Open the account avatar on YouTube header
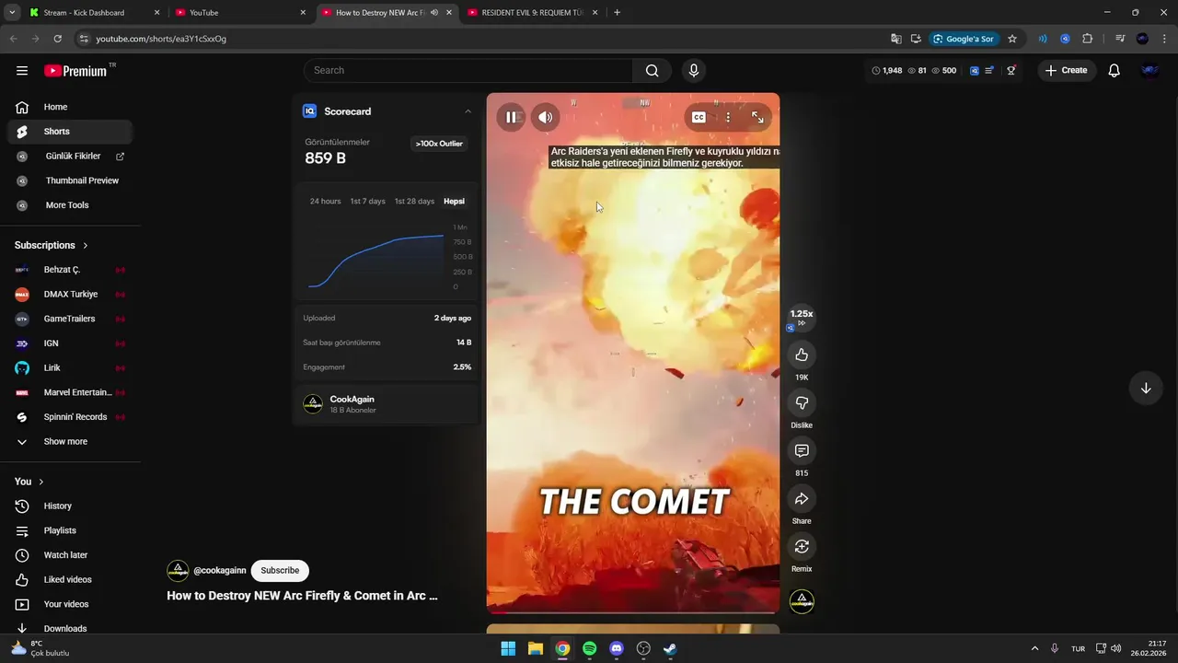1178x663 pixels. pos(1149,71)
